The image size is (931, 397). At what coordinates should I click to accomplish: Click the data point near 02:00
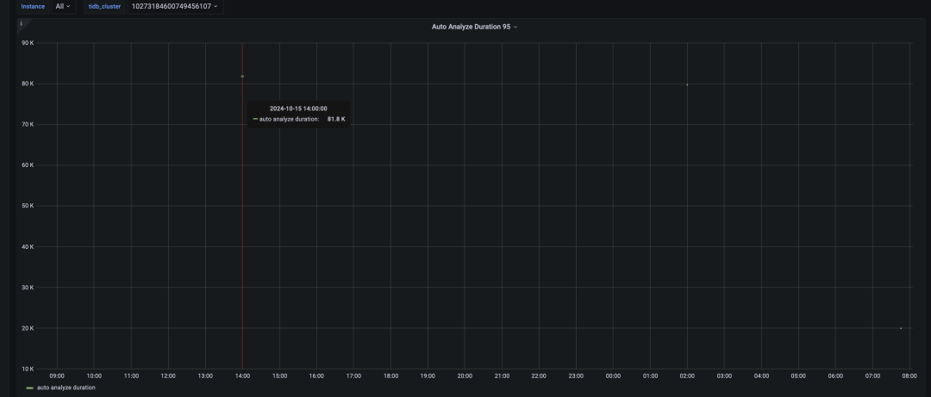pyautogui.click(x=687, y=85)
